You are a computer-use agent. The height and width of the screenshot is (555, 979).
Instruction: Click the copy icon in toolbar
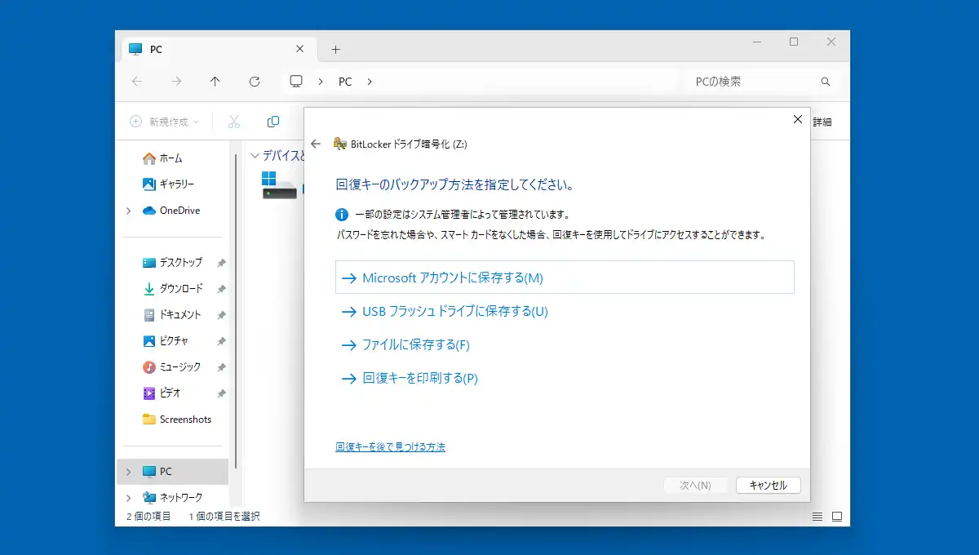pyautogui.click(x=273, y=122)
